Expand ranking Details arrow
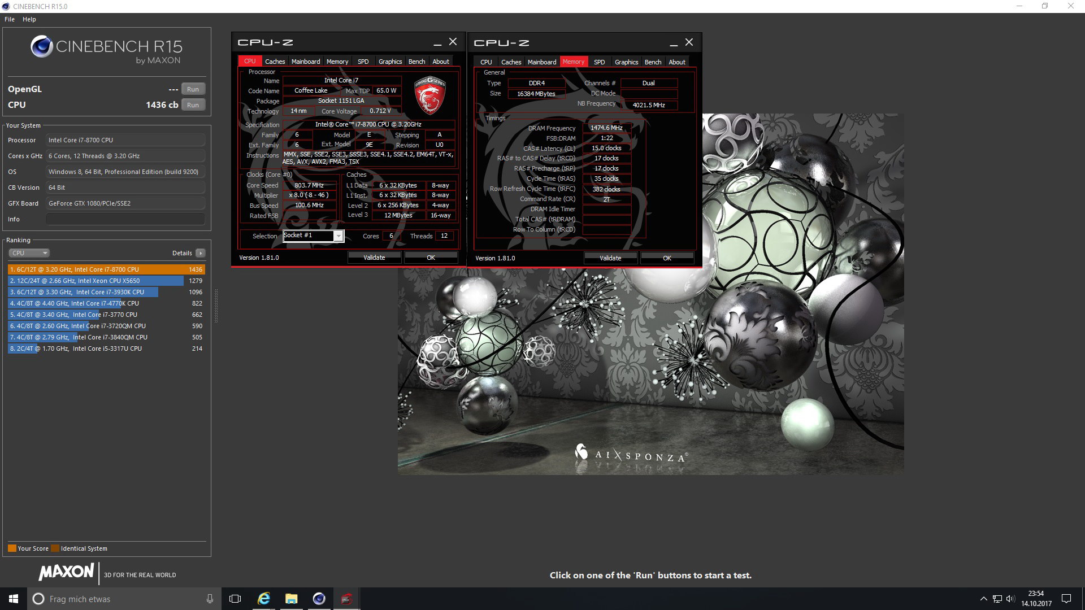 pyautogui.click(x=201, y=253)
